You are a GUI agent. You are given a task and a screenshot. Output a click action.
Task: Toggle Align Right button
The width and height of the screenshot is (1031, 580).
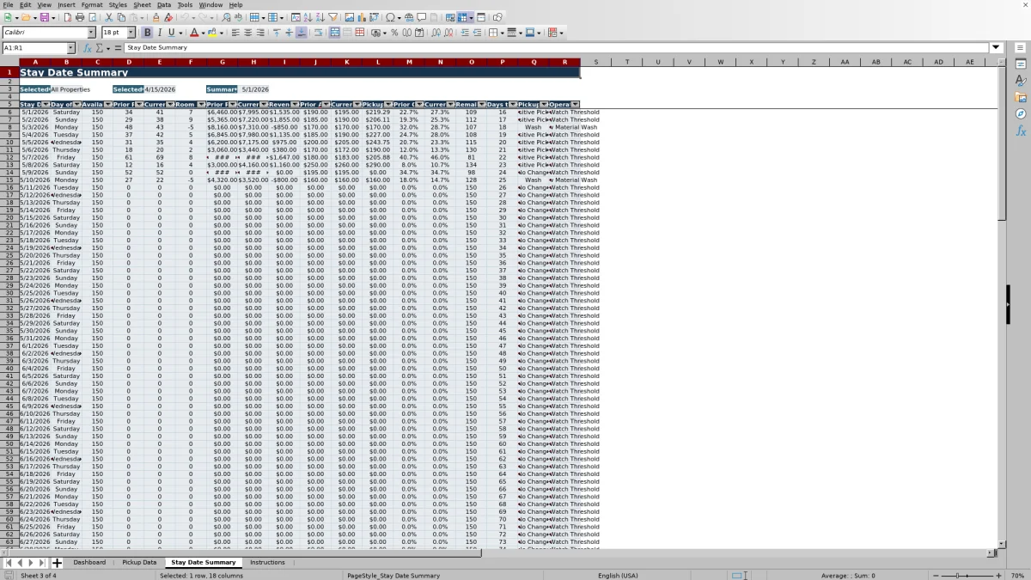(x=259, y=33)
